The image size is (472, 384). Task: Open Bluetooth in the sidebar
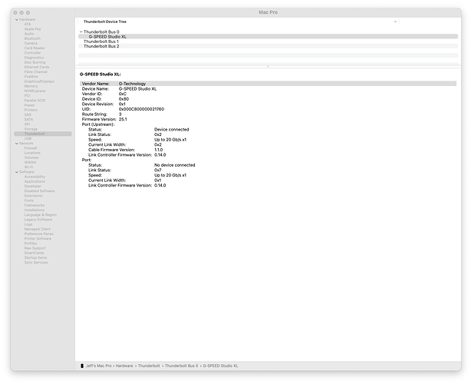tap(32, 38)
